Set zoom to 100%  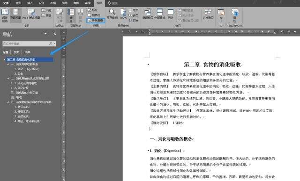123,14
